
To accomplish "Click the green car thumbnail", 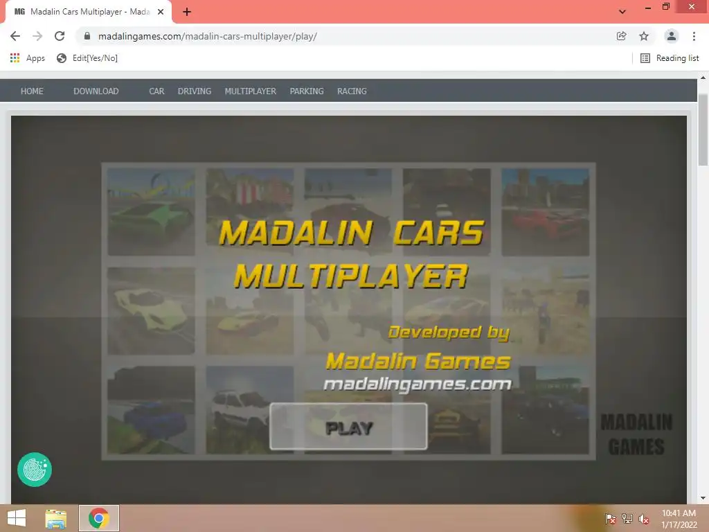I will pyautogui.click(x=151, y=212).
